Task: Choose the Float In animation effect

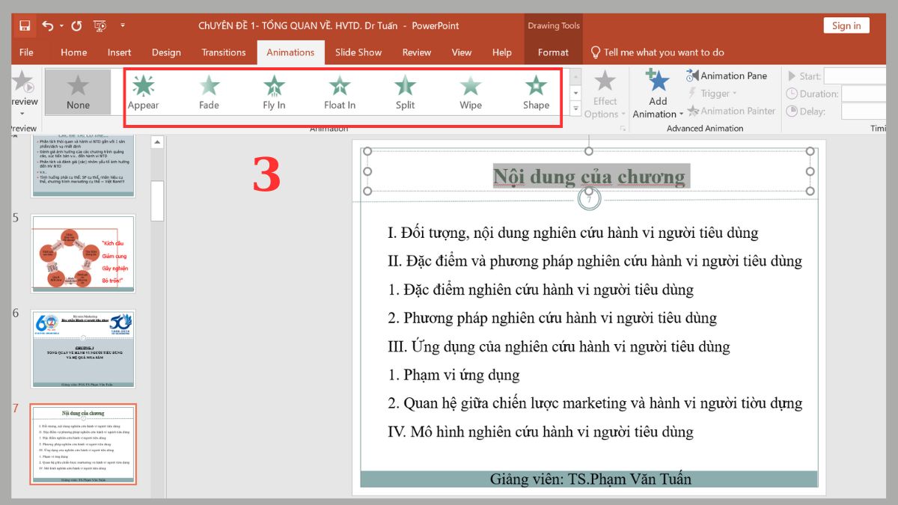Action: point(339,90)
